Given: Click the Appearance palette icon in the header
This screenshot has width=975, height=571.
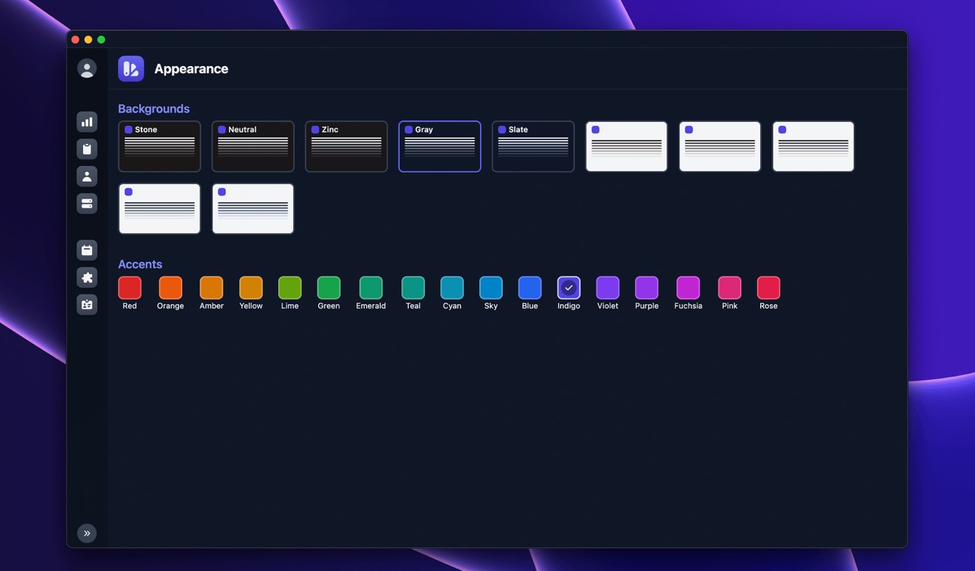Looking at the screenshot, I should pyautogui.click(x=130, y=69).
